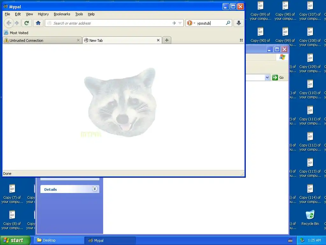Select Copy (108) of your compu file
326x245 pixels.
(310, 37)
